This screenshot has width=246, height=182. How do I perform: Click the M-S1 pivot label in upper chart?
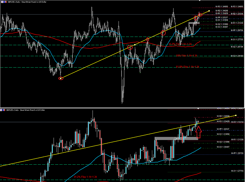click(x=237, y=39)
